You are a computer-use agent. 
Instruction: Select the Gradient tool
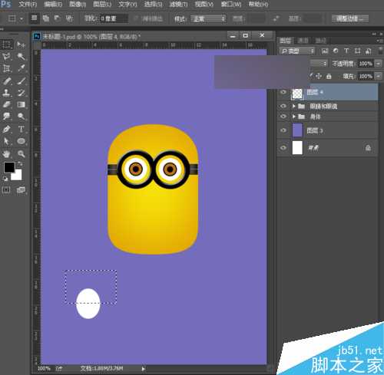click(22, 104)
